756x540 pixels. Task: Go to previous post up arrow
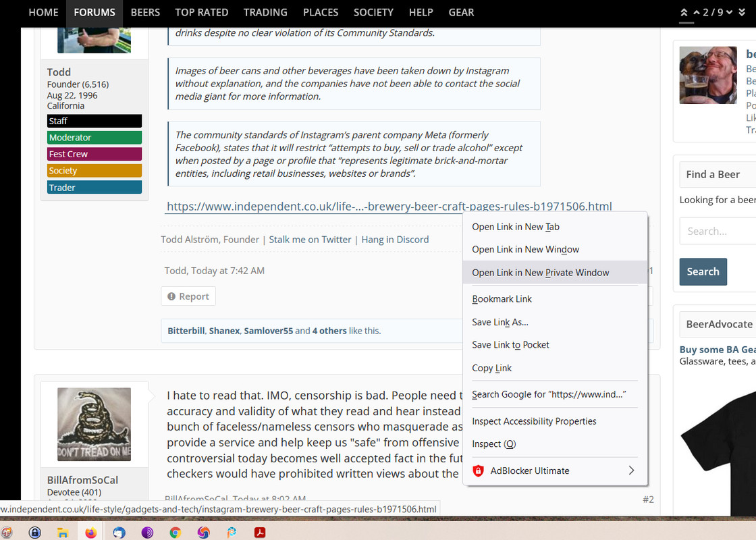[x=696, y=13]
